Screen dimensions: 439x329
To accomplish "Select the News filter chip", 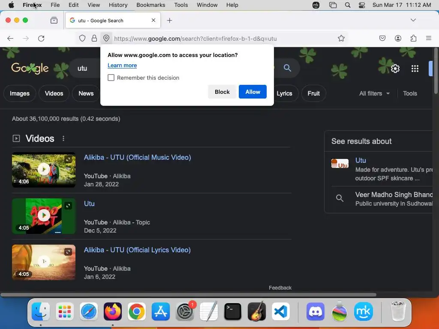I will tap(86, 93).
